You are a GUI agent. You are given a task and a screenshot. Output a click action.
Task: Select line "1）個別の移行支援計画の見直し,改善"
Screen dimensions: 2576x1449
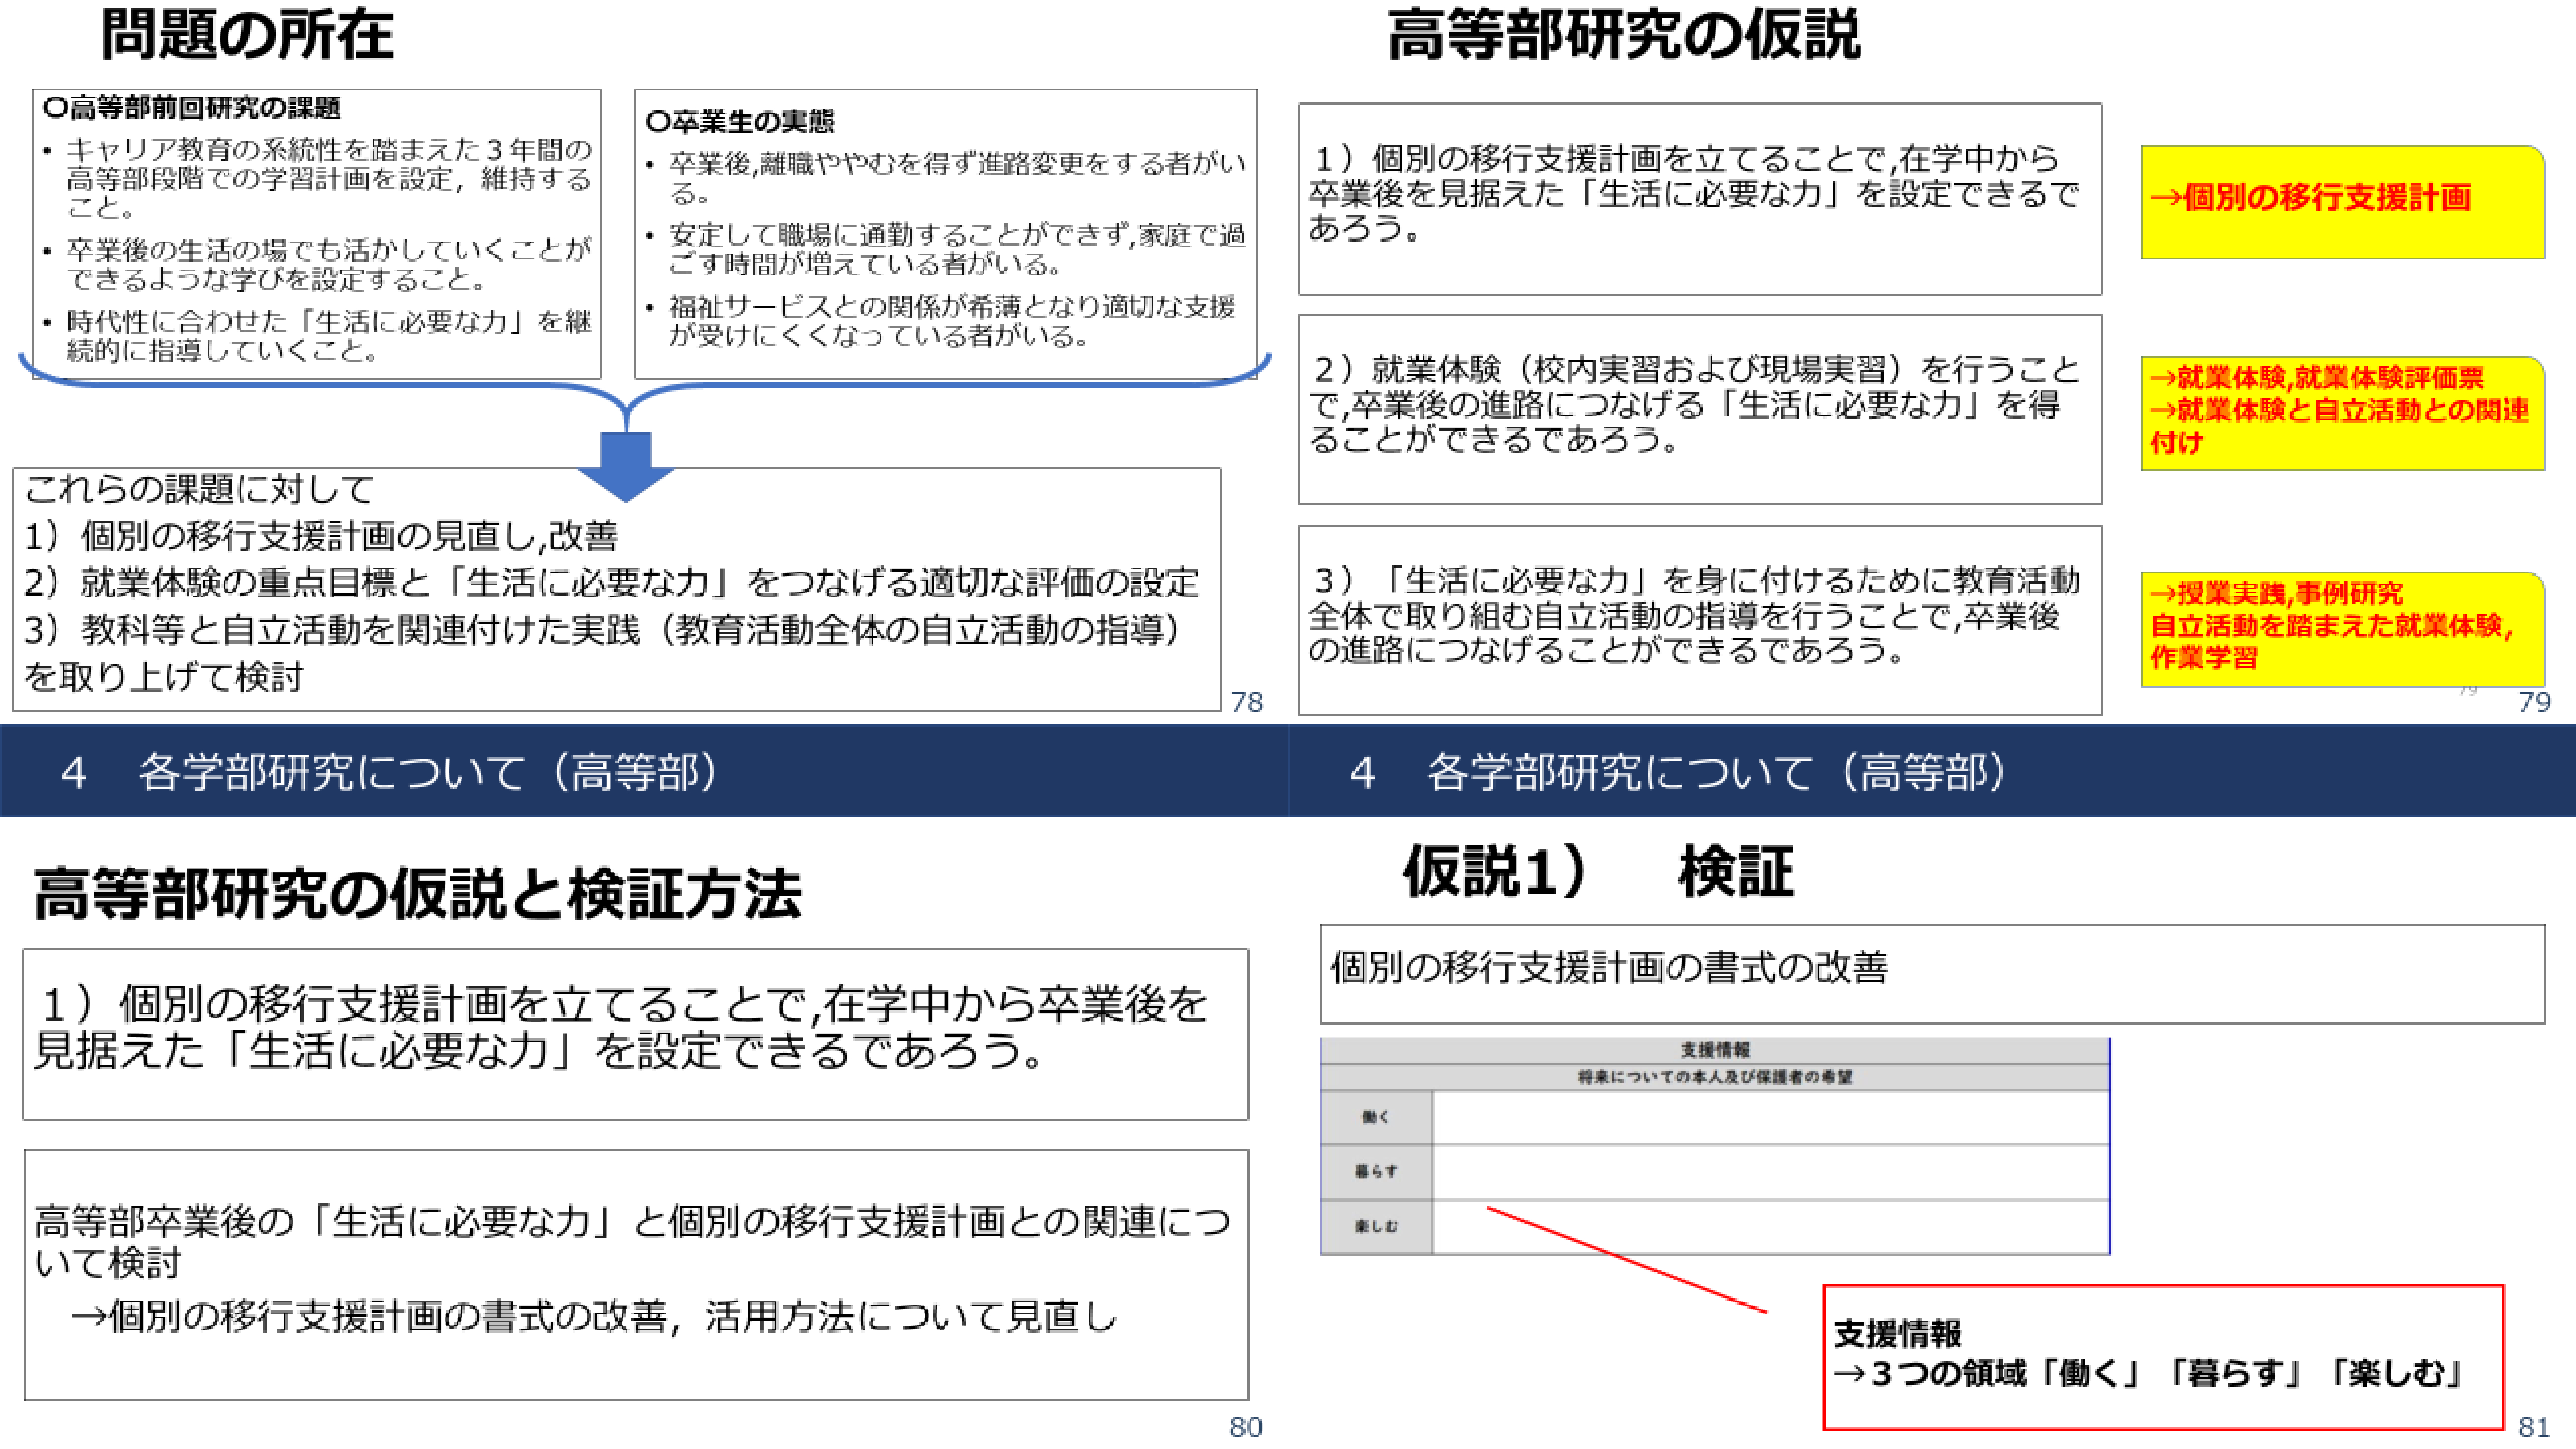click(321, 536)
